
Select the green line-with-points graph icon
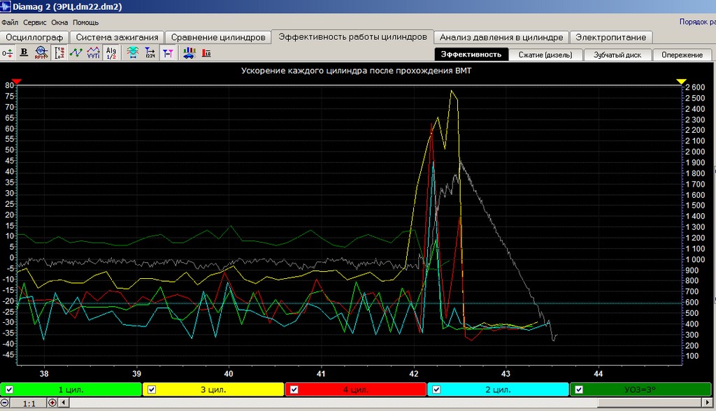(x=76, y=53)
